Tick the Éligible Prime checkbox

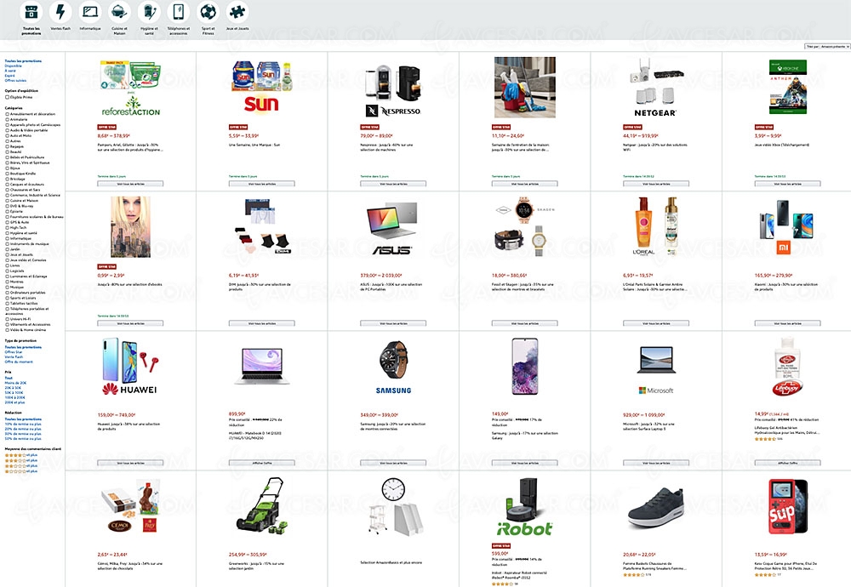point(7,97)
